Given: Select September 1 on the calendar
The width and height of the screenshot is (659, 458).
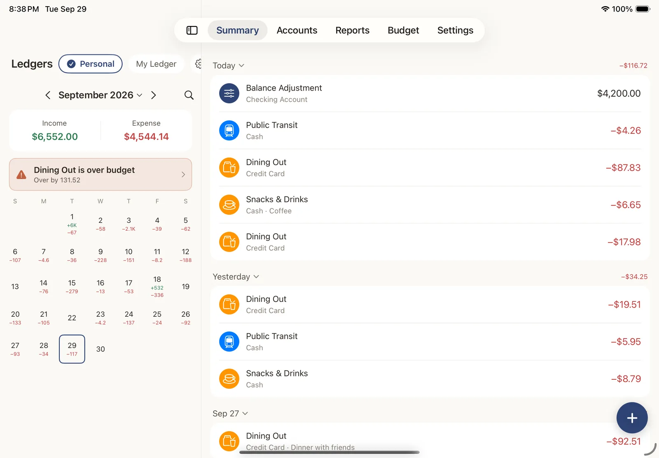Looking at the screenshot, I should click(x=72, y=224).
